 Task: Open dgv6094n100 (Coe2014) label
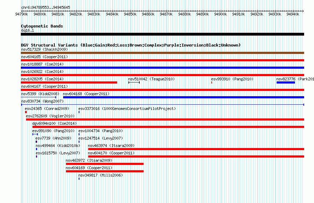pos(54,123)
